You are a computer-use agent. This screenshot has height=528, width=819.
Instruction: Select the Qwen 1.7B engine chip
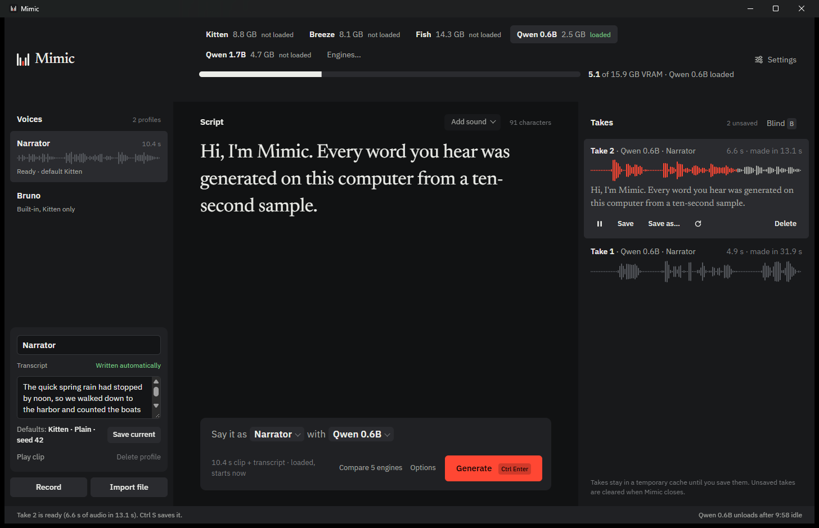tap(258, 55)
